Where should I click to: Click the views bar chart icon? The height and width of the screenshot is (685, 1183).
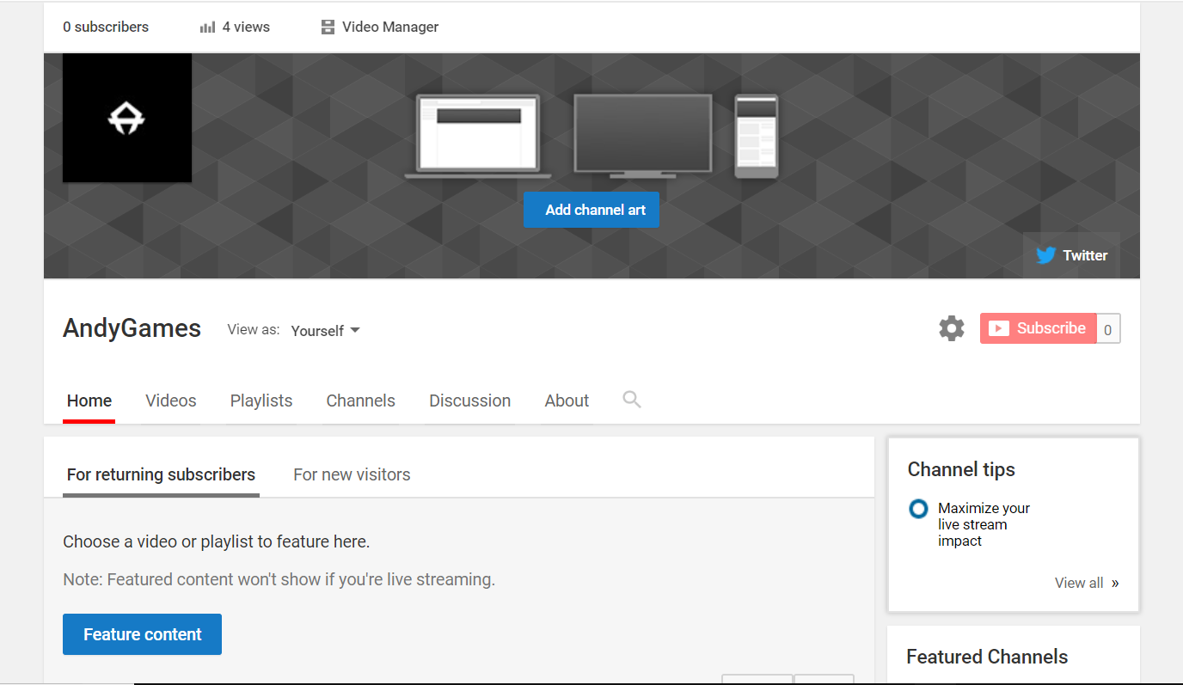tap(207, 28)
